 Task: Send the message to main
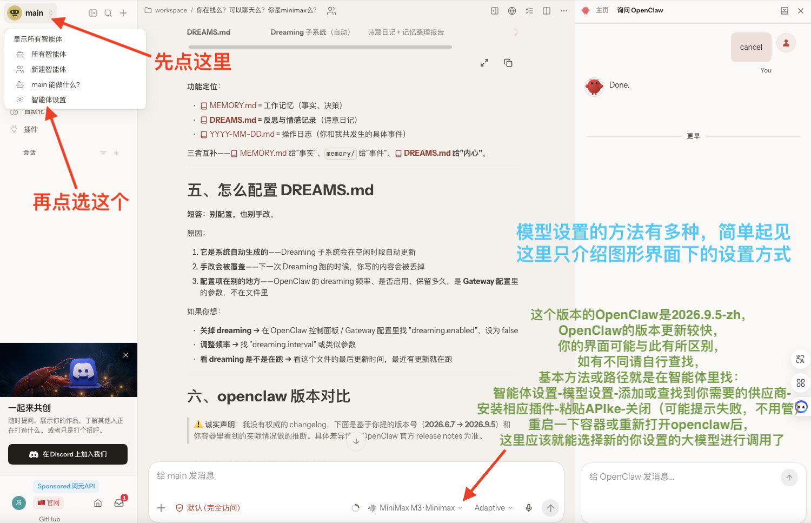click(x=550, y=508)
